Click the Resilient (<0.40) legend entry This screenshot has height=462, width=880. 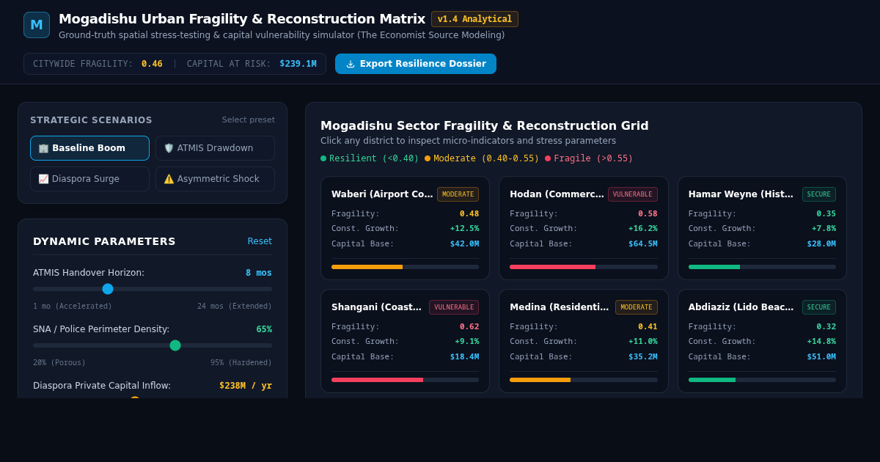coord(370,158)
